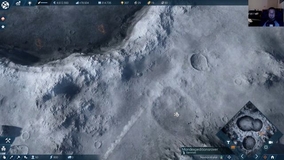The image size is (284, 160).
Task: Open the red notification icon on left
Action: click(x=3, y=19)
